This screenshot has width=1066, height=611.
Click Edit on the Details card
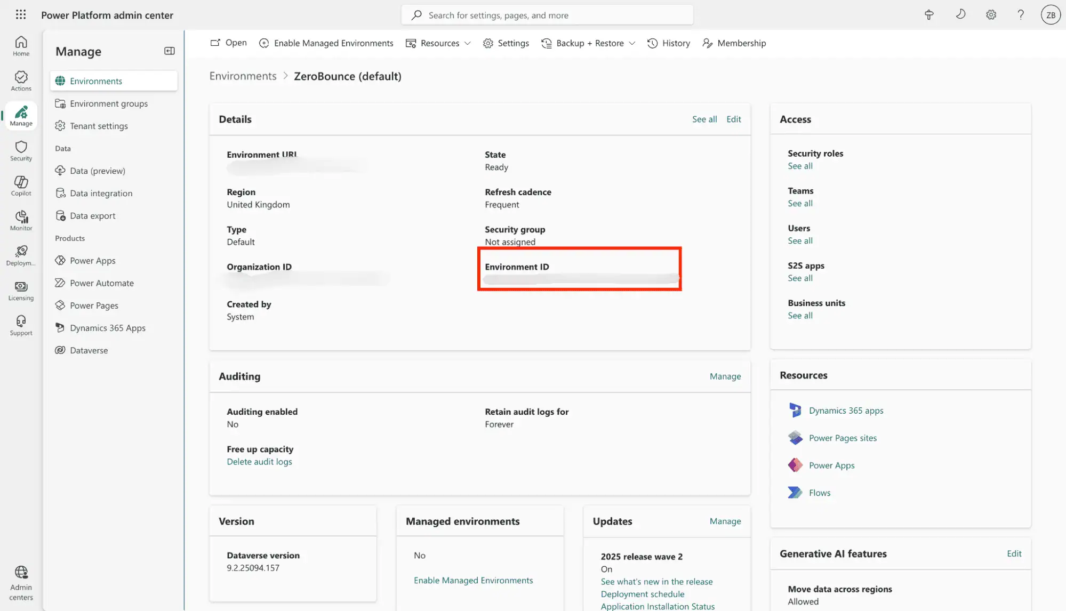pyautogui.click(x=733, y=119)
